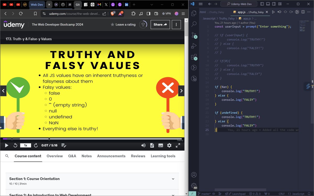314x196 pixels.
Task: Switch to the Git browser tab
Action: 78,4
